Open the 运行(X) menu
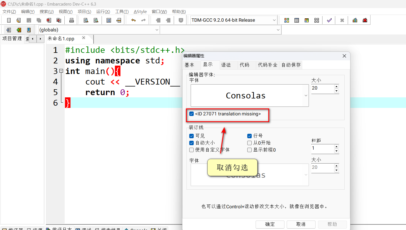Screen dimensions: 406x230 (103, 12)
